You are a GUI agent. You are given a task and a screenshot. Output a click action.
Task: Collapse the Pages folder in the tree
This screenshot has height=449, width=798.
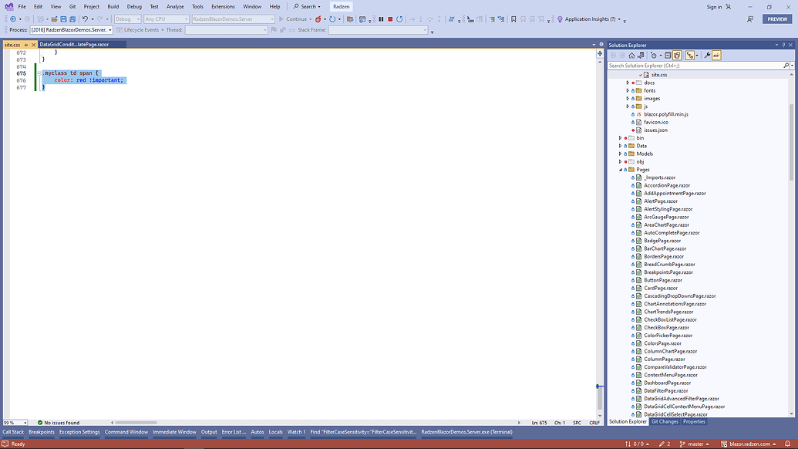tap(621, 170)
